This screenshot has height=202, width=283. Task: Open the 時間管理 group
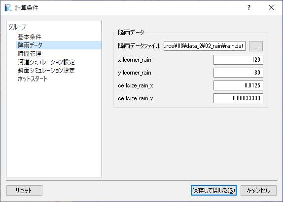click(x=30, y=54)
